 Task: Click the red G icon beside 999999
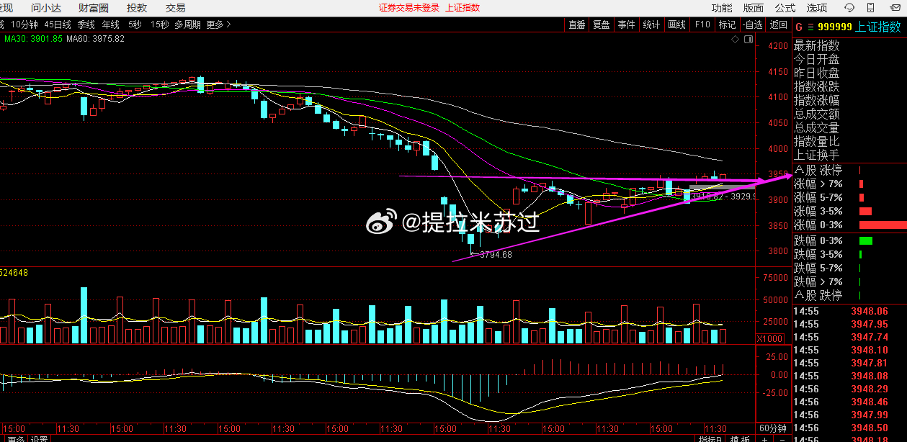click(798, 27)
